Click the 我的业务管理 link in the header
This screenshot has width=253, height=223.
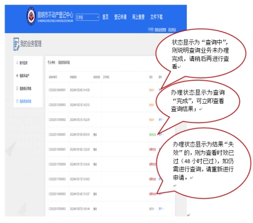(160, 30)
